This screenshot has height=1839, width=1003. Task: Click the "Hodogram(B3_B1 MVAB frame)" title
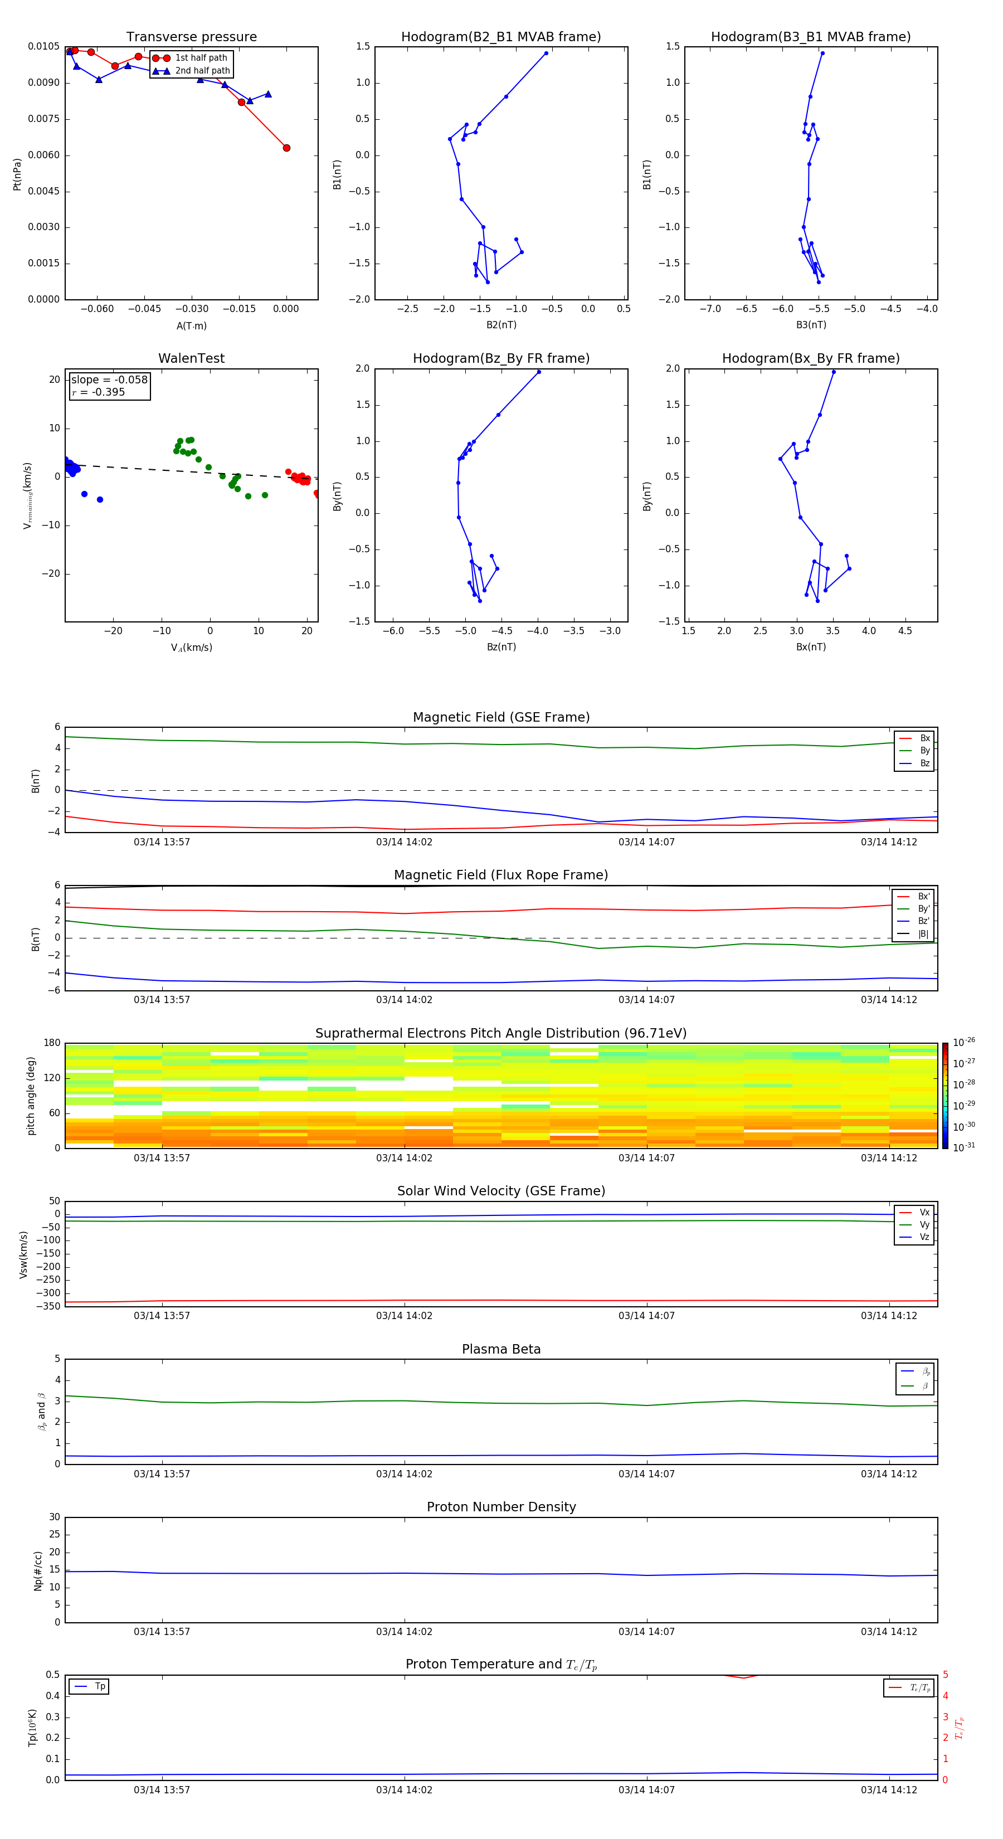point(811,37)
